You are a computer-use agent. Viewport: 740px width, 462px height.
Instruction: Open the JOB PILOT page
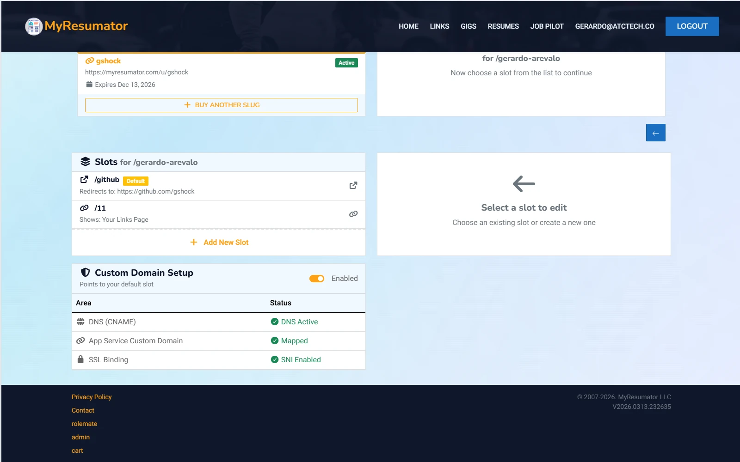(x=547, y=26)
